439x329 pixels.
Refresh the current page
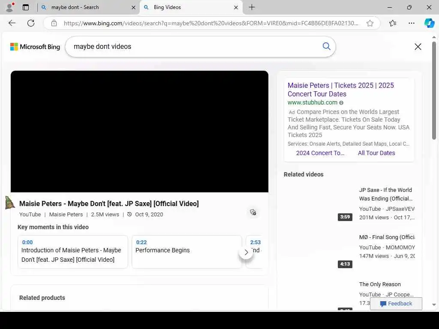tap(31, 23)
